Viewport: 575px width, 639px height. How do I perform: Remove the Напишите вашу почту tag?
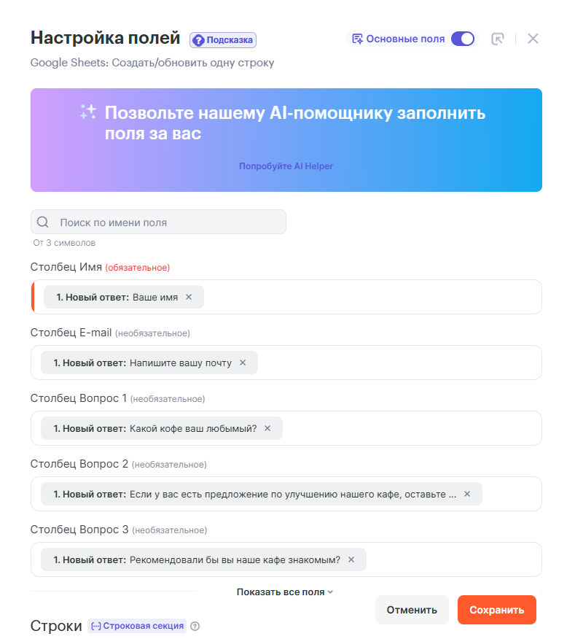[x=243, y=363]
